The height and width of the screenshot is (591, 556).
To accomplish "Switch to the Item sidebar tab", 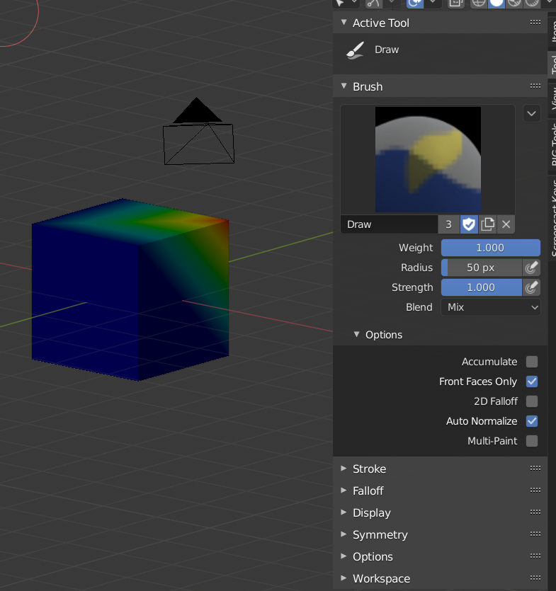I will click(553, 31).
